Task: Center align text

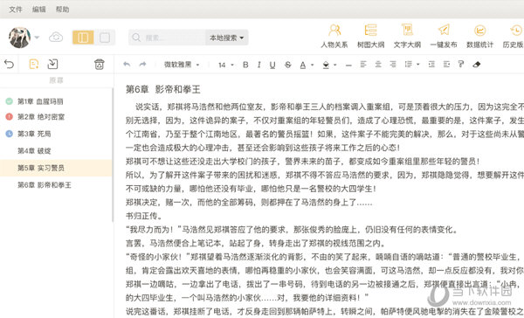Action: click(x=378, y=64)
